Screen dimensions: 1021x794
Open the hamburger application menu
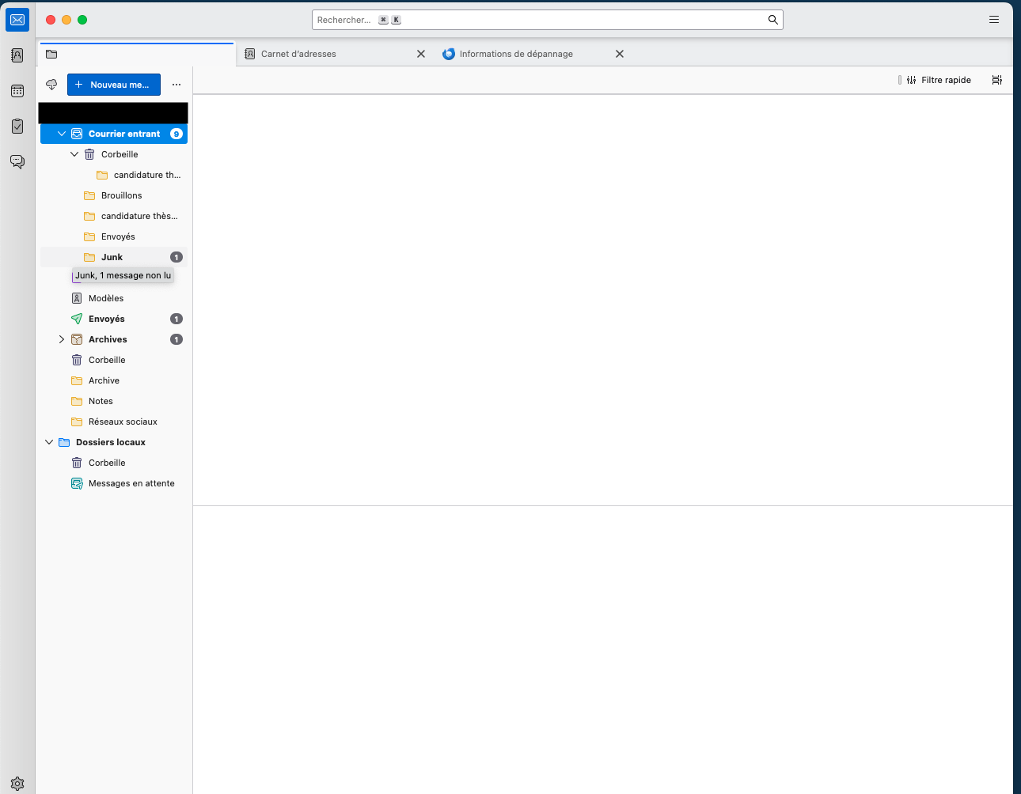[994, 20]
